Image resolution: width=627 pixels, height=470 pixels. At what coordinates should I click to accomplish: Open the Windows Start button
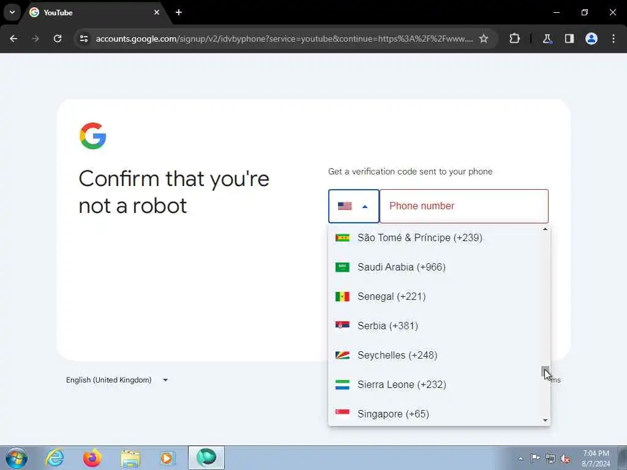pos(16,458)
